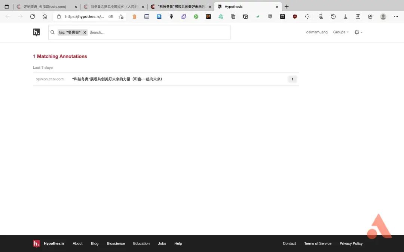Click the translate page icon
Image resolution: width=404 pixels, height=252 pixels.
pos(111,16)
